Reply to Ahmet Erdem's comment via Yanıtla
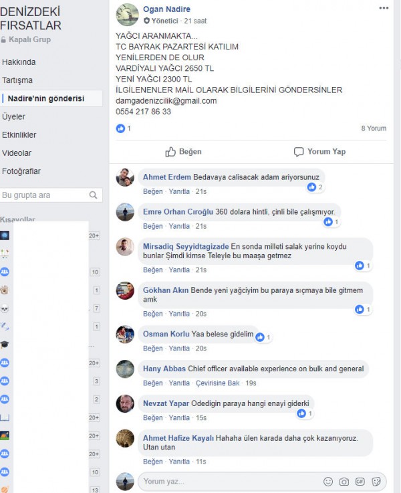The image size is (401, 493). tap(179, 191)
